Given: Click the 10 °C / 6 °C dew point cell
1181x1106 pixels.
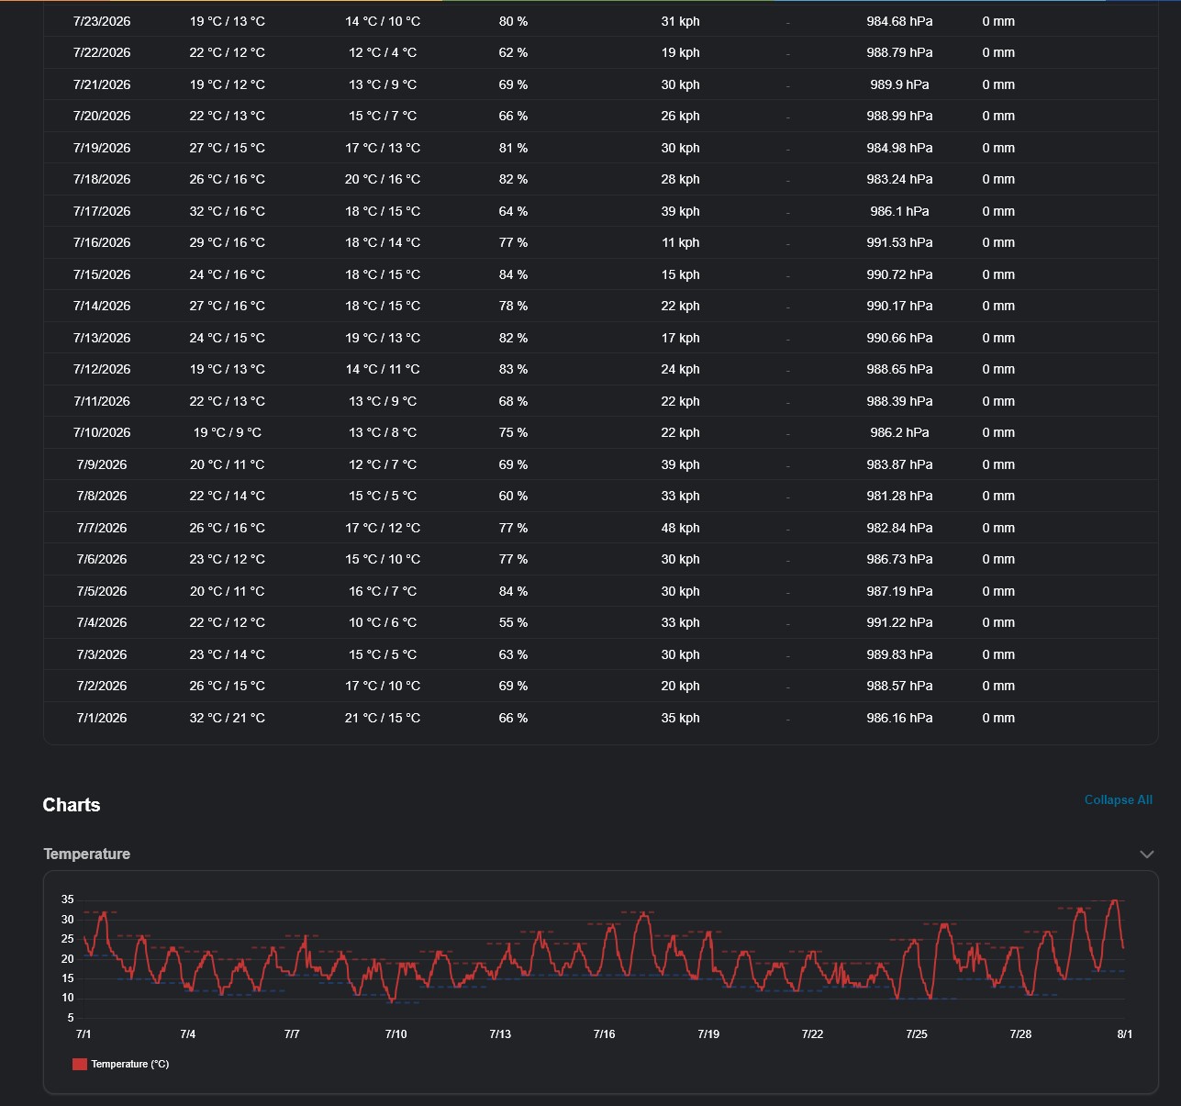Looking at the screenshot, I should pos(383,622).
